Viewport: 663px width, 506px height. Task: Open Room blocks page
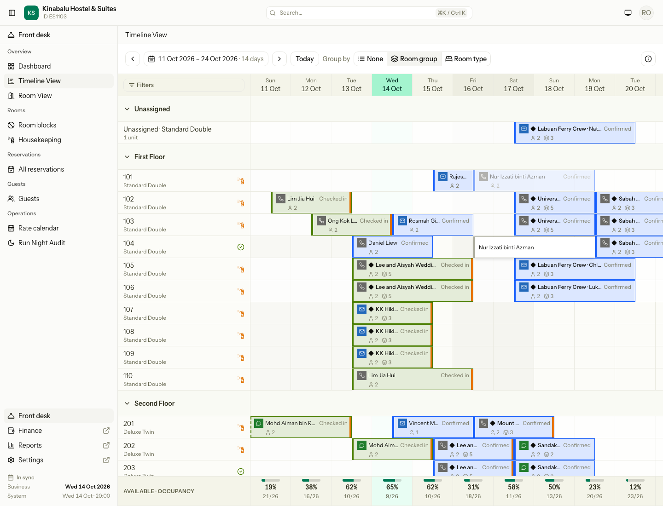coord(58,125)
